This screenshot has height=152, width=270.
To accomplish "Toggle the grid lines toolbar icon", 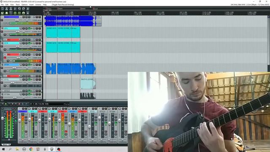I will pyautogui.click(x=19, y=13).
